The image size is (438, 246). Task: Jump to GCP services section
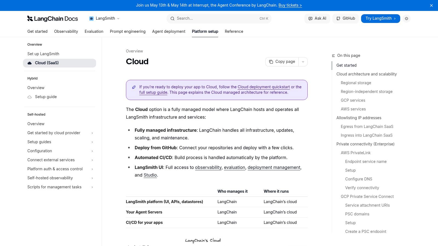coord(353,100)
